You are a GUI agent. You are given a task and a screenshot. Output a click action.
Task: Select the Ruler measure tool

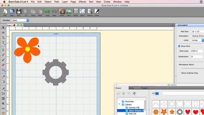click(x=3, y=109)
